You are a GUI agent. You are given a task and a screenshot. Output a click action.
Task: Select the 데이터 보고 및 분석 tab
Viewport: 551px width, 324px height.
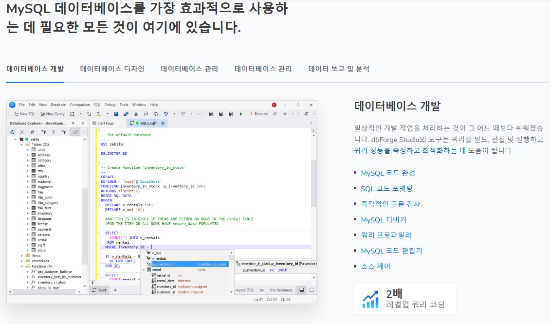[339, 69]
